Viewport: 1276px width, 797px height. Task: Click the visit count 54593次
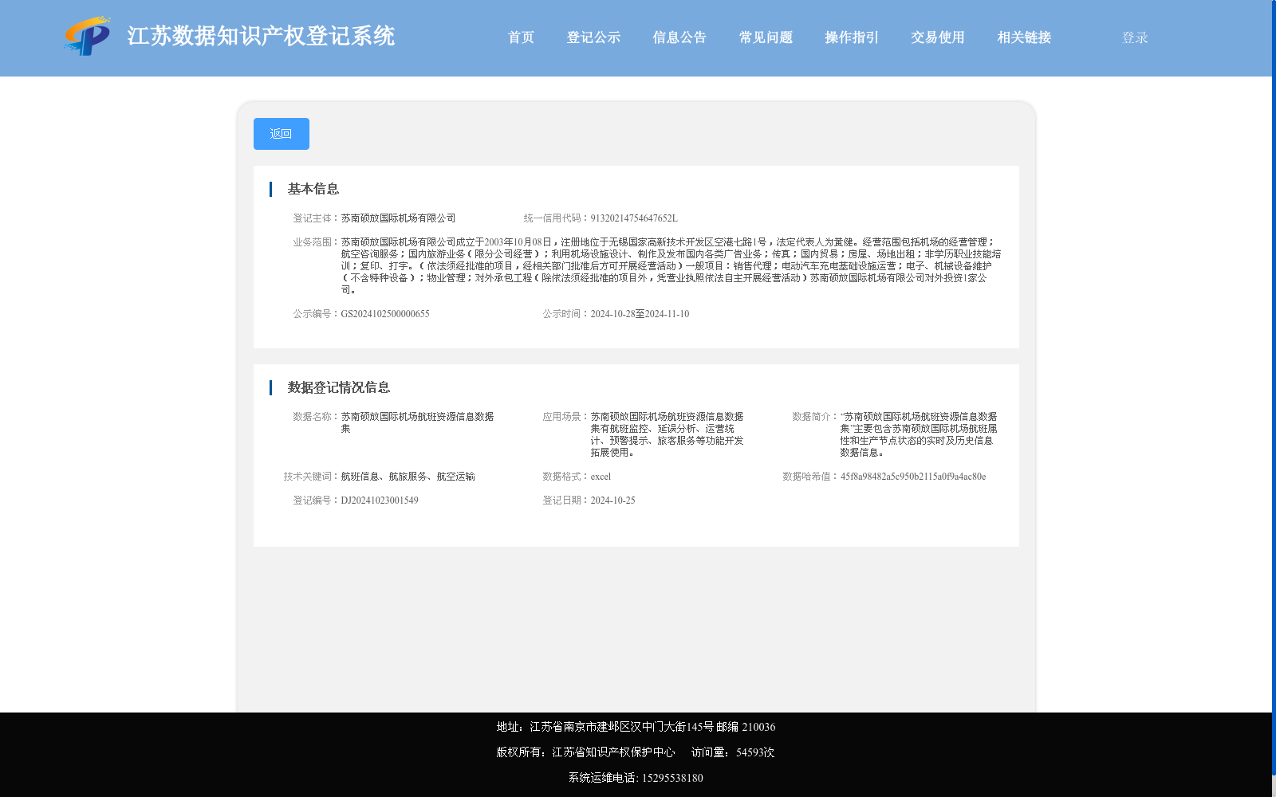(x=755, y=752)
